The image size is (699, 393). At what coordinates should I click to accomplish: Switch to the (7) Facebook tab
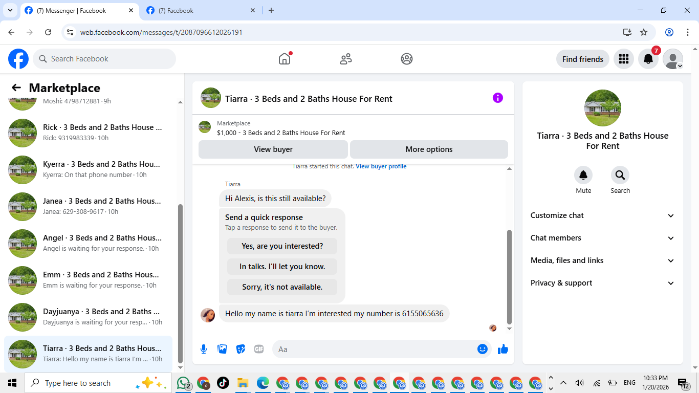(202, 10)
